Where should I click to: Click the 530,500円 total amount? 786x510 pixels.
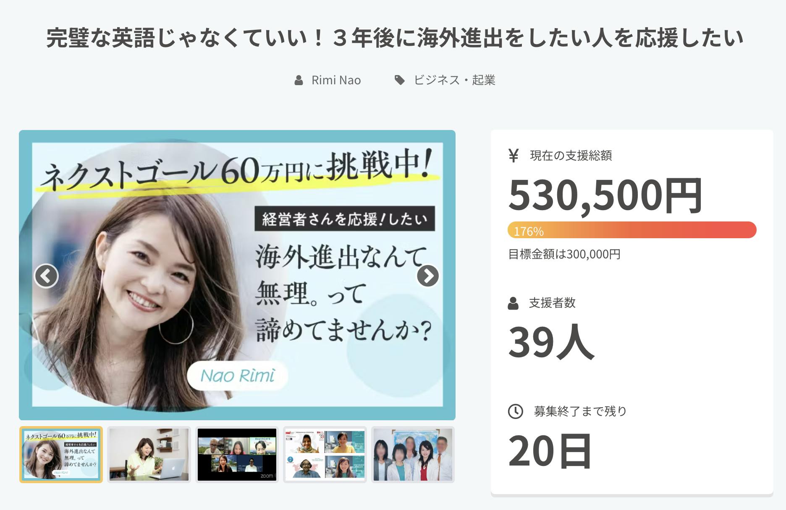(x=605, y=195)
